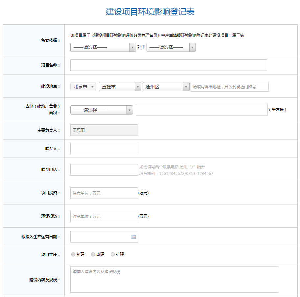300x297 pixels.
Task: Click the 项目名称 input field
Action: coord(169,65)
